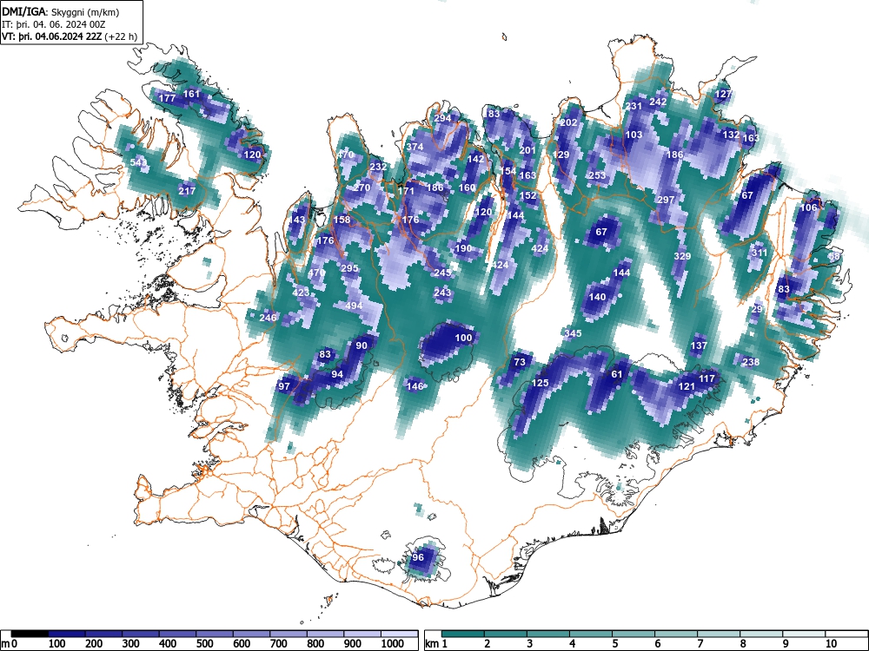The image size is (869, 651).
Task: Click the '158' visibility value on the map
Action: pos(342,220)
